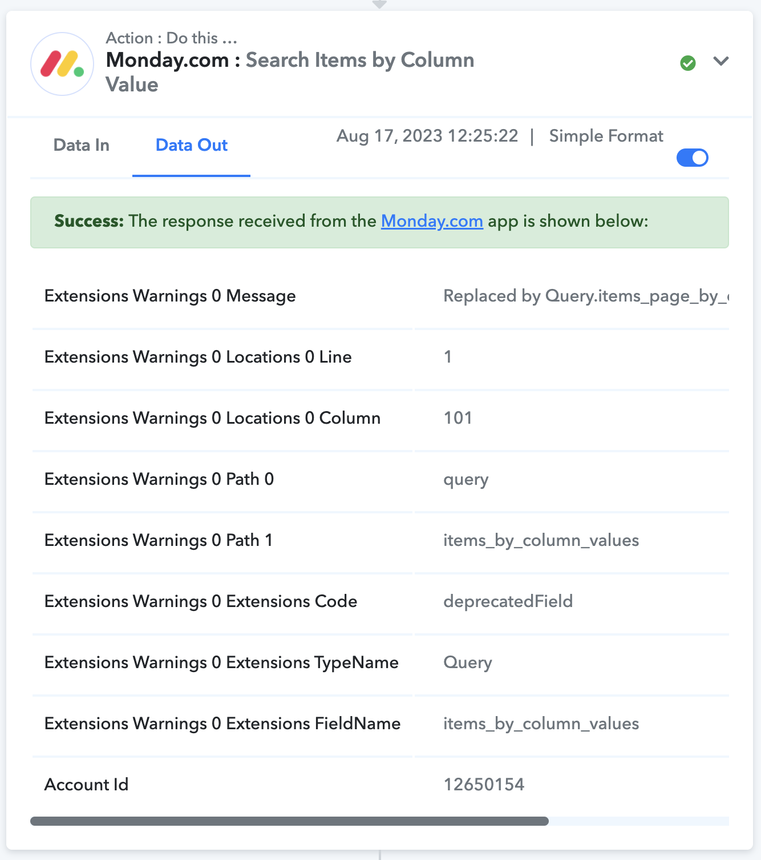Select the Data Out tab

click(192, 145)
